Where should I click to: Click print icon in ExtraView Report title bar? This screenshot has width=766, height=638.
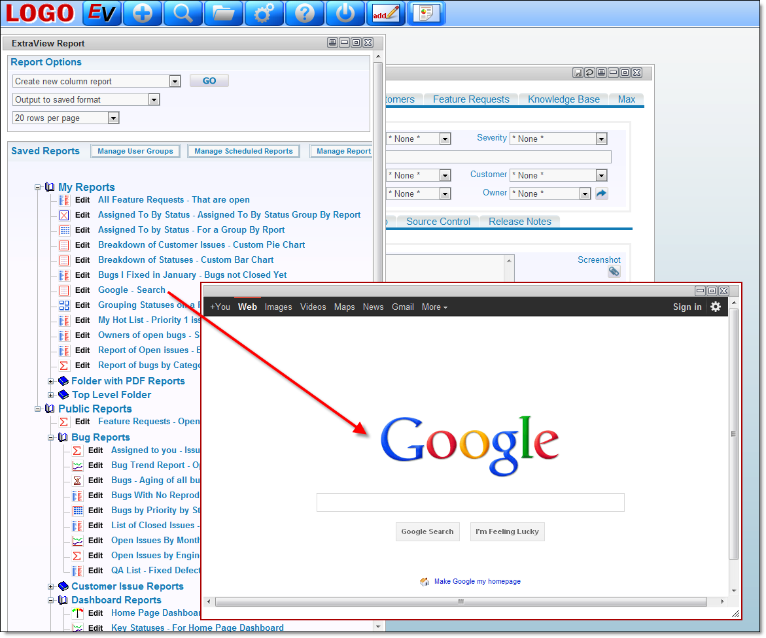pyautogui.click(x=333, y=42)
